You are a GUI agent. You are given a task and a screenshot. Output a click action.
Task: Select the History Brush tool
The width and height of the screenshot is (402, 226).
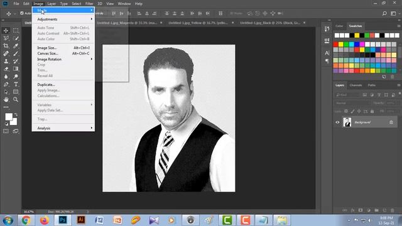(x=16, y=62)
